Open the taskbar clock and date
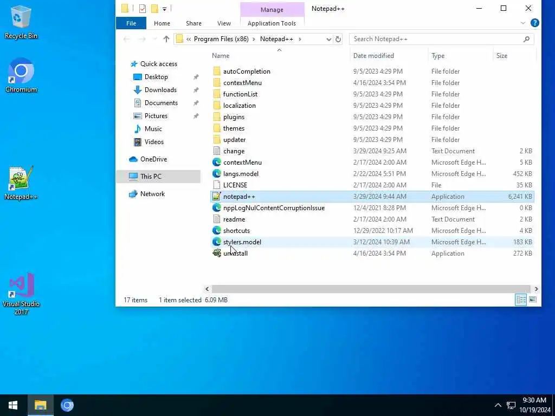555x416 pixels. (x=534, y=405)
